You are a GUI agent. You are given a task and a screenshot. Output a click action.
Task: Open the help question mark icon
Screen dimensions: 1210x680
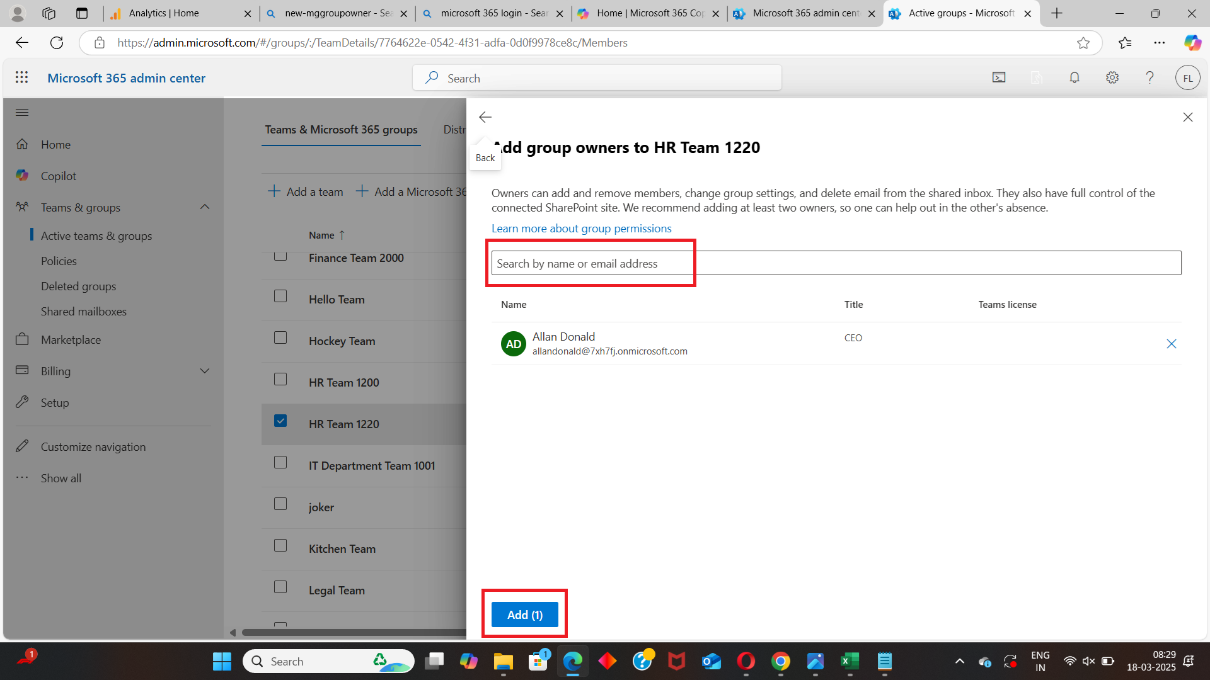(1150, 77)
